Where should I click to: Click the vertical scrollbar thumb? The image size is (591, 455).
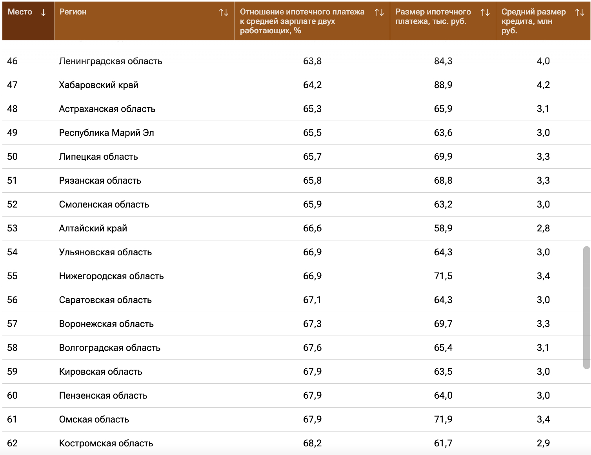(586, 307)
